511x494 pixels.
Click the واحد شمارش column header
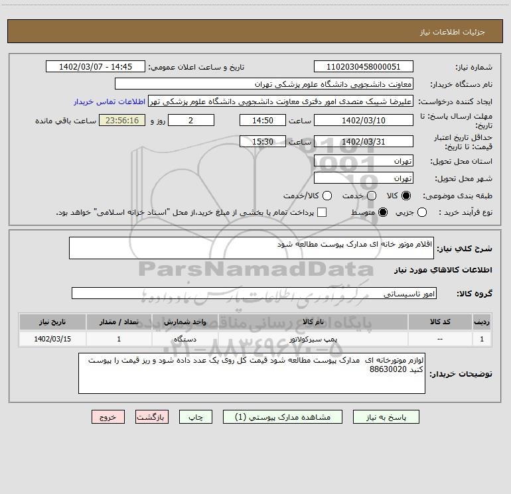pyautogui.click(x=184, y=322)
